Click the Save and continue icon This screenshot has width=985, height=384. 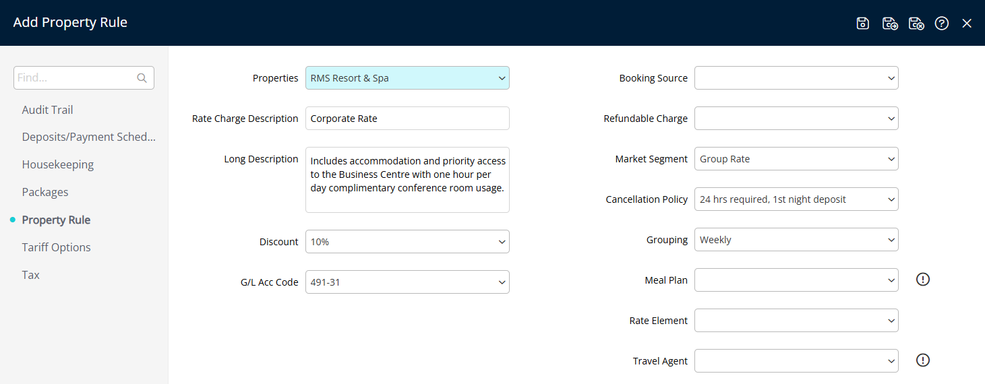(x=890, y=23)
